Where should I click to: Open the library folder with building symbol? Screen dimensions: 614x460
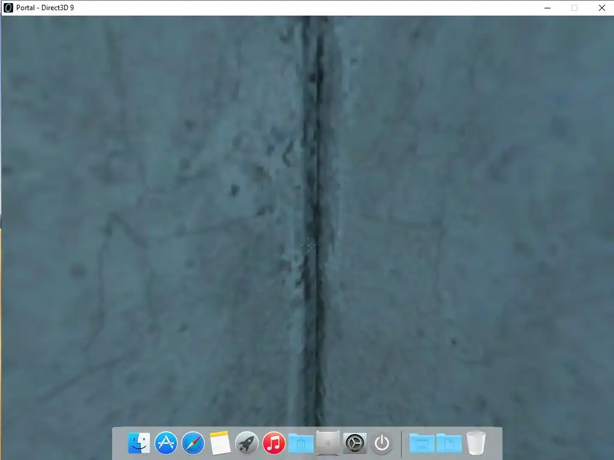click(x=301, y=444)
